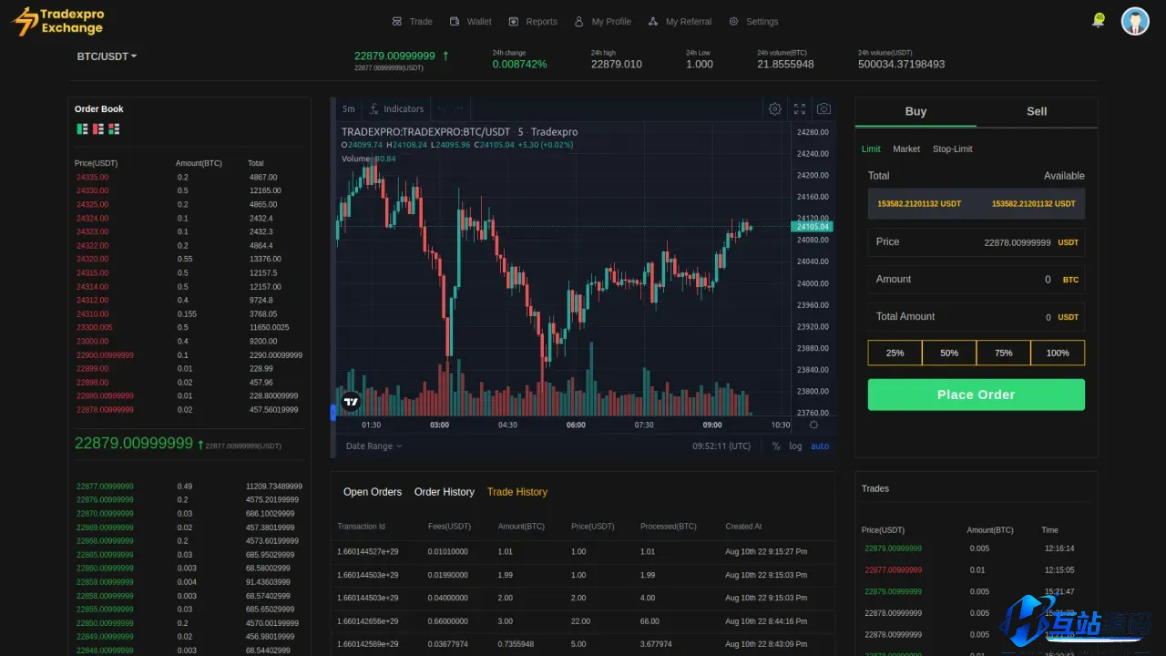Screen dimensions: 1166x656
Task: Toggle log scale on chart
Action: 795,446
